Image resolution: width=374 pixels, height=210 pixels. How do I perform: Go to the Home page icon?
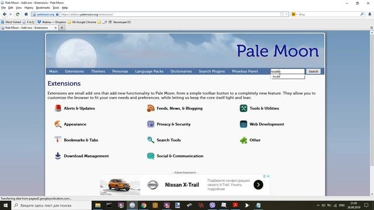coord(26,14)
